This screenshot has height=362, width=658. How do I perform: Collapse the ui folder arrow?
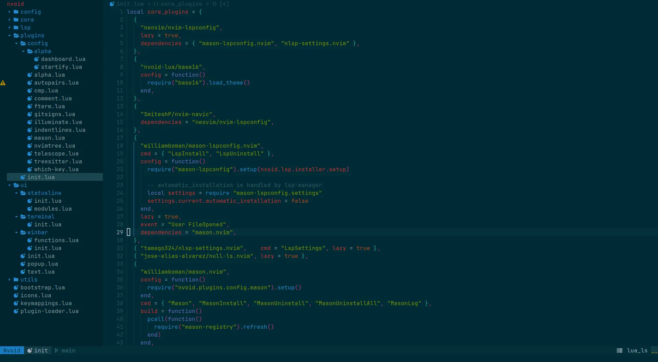tap(10, 185)
